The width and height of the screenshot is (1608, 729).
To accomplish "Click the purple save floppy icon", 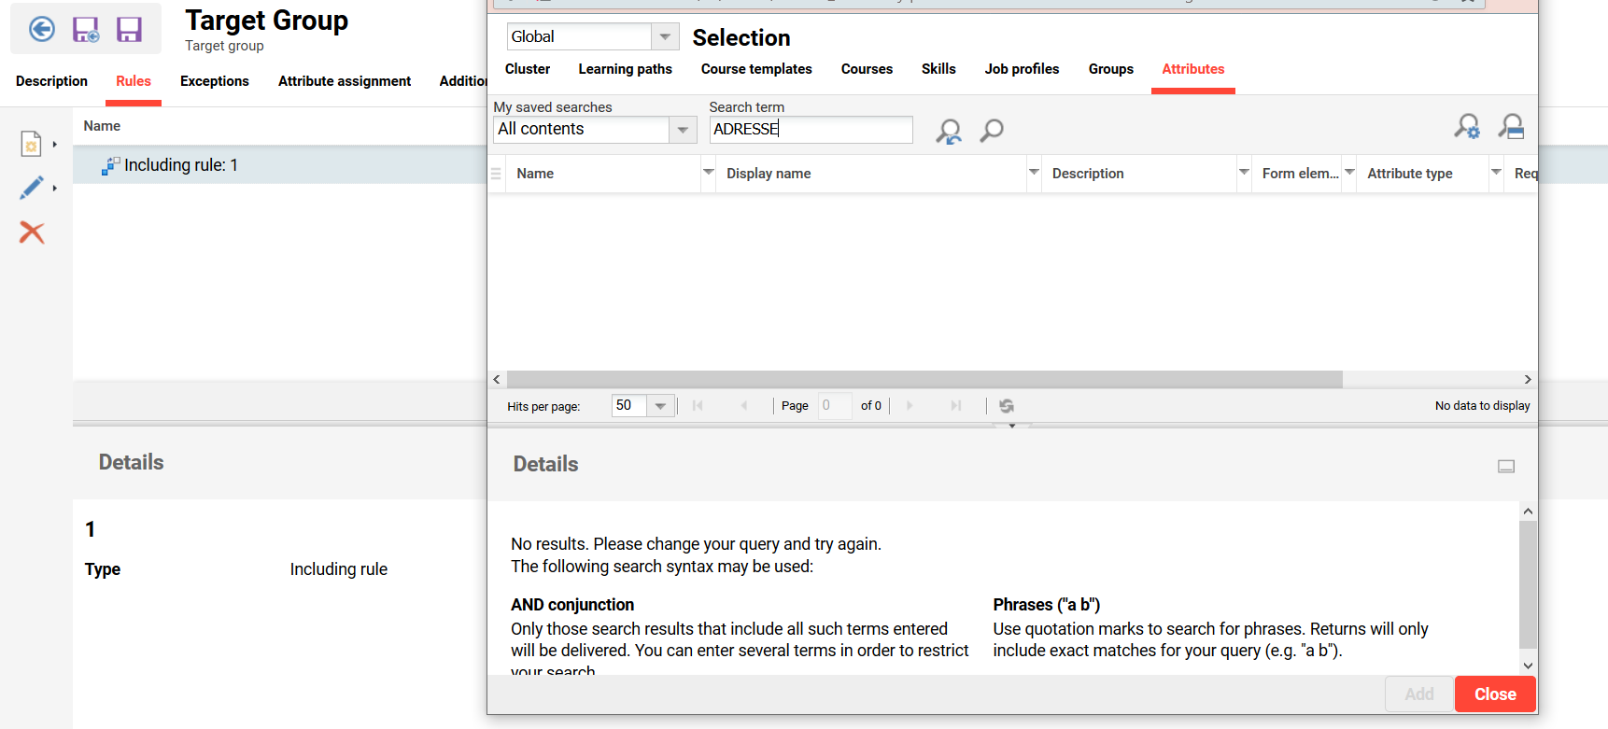I will pyautogui.click(x=129, y=30).
